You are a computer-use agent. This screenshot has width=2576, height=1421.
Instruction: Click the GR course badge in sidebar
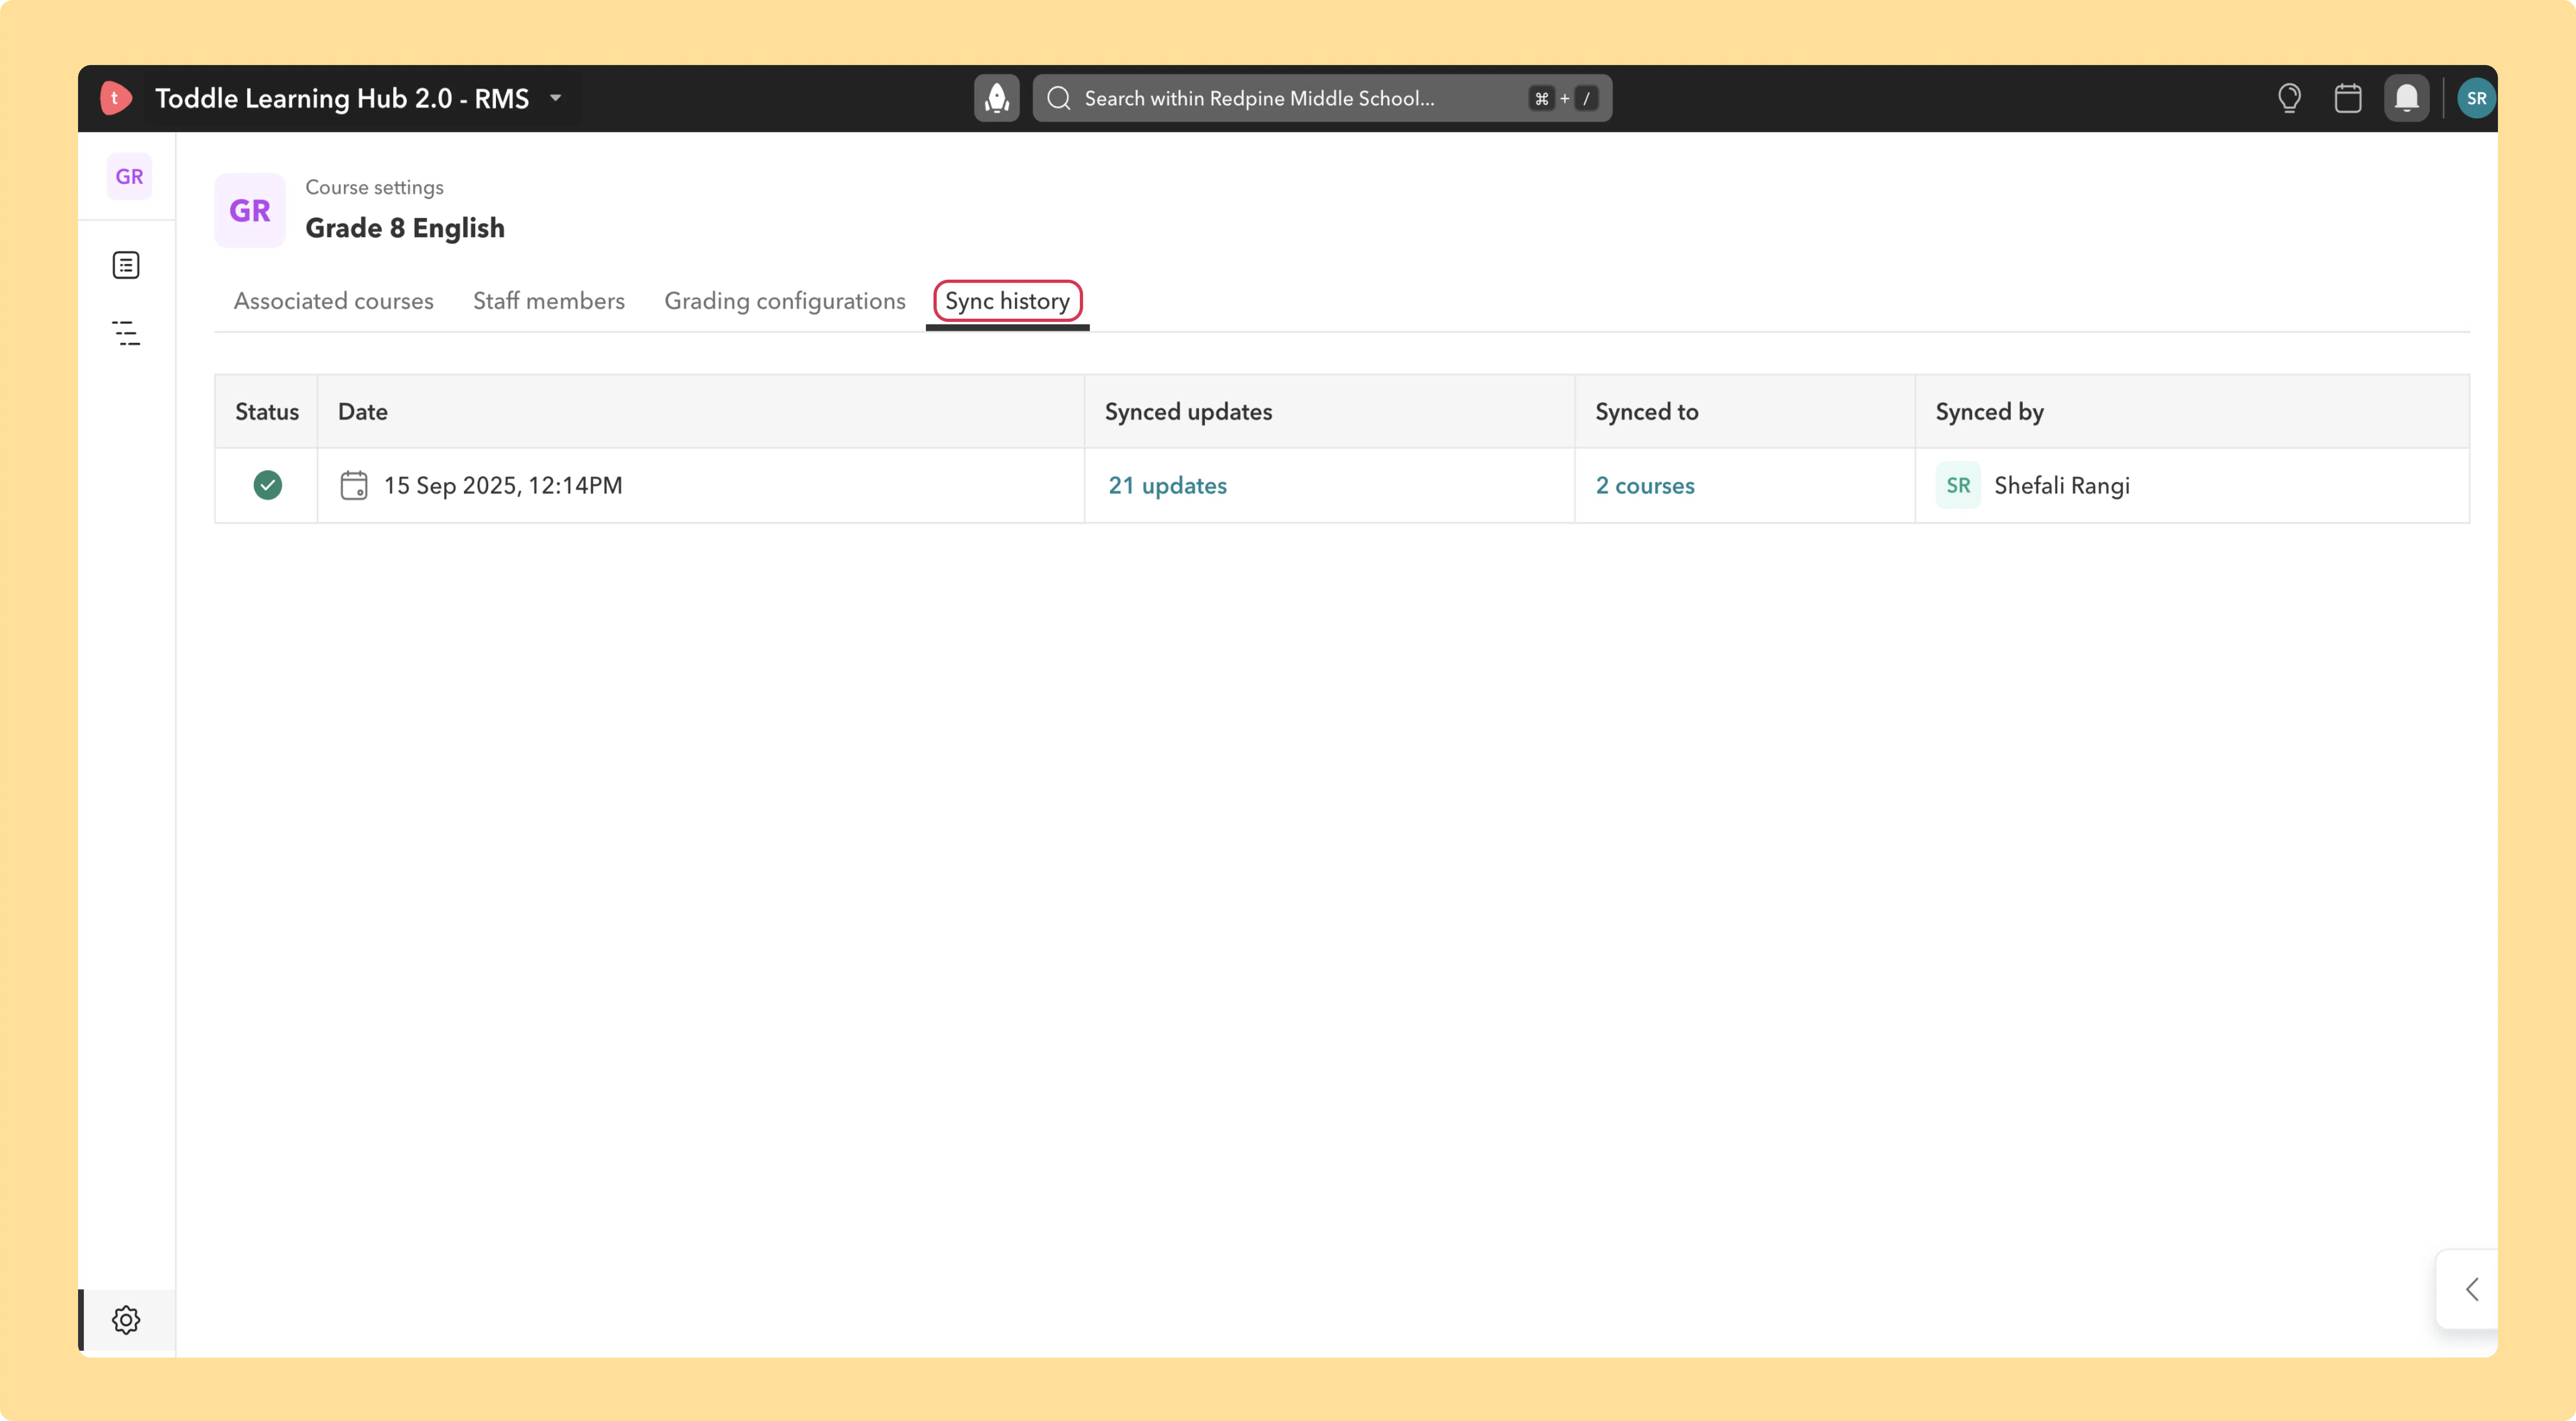(x=129, y=177)
